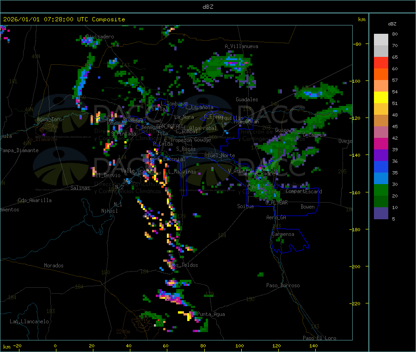The image size is (416, 352).
Task: Click the red 60-65 dBZ legend swatch
Action: (381, 62)
